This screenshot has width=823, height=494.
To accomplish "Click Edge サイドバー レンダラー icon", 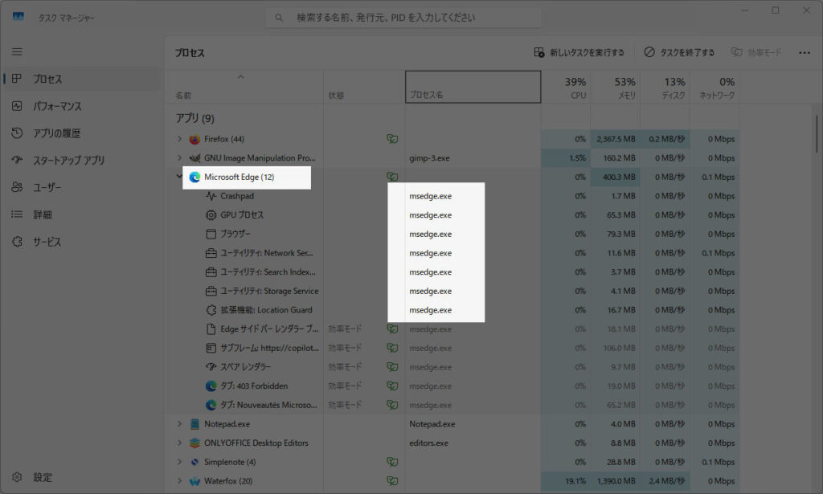I will pos(211,329).
